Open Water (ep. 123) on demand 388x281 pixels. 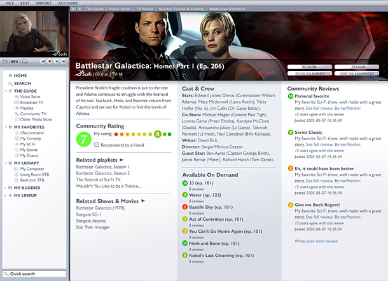[205, 195]
